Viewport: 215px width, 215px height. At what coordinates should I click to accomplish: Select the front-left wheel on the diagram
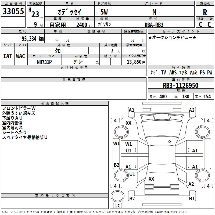click(121, 132)
